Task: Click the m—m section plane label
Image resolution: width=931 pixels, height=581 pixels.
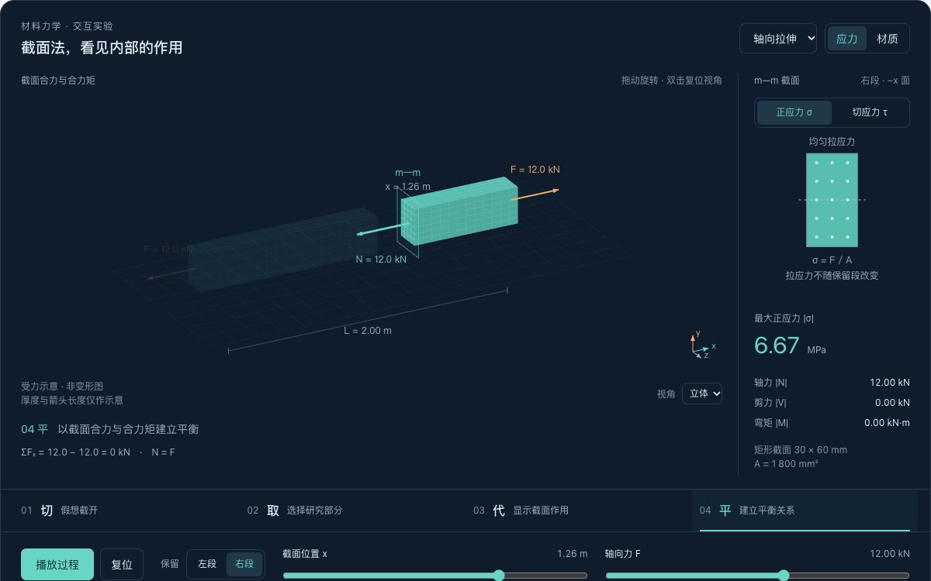Action: tap(407, 173)
